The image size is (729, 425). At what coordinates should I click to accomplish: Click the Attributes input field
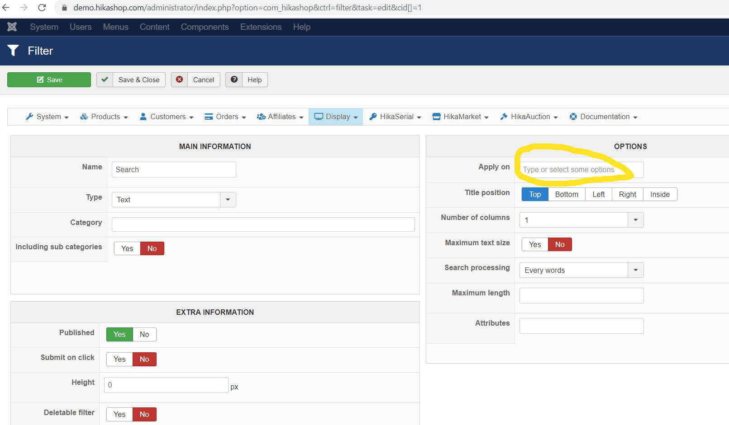(581, 326)
